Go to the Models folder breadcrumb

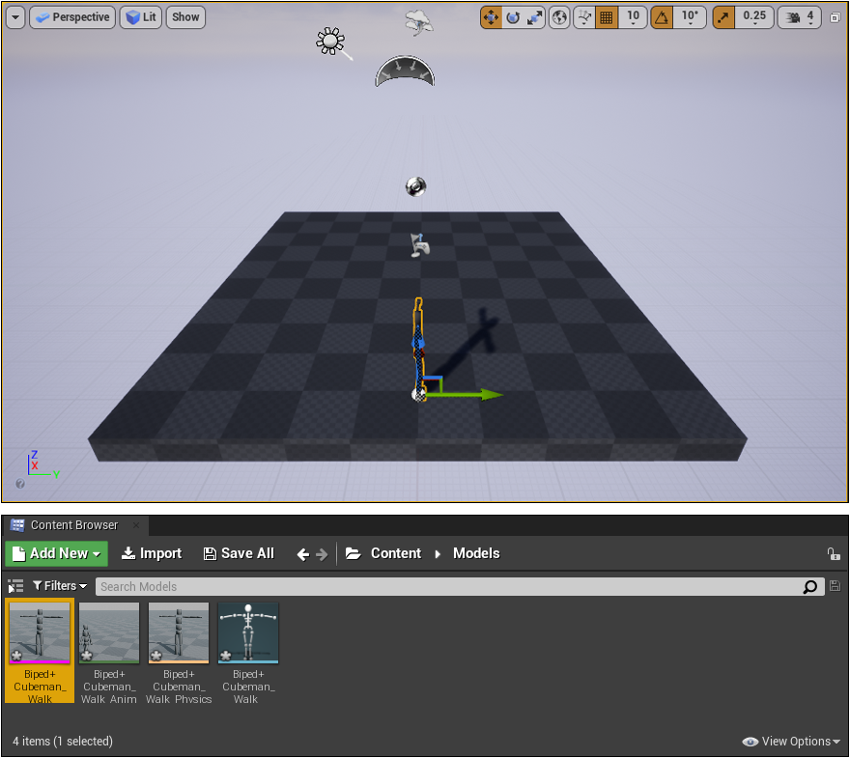(476, 553)
